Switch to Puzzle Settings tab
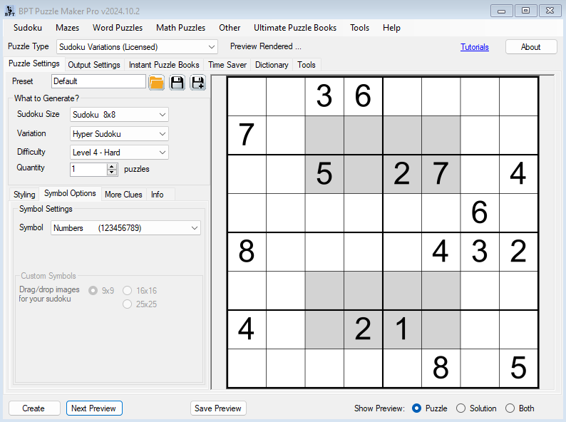Image resolution: width=566 pixels, height=422 pixels. [x=34, y=63]
